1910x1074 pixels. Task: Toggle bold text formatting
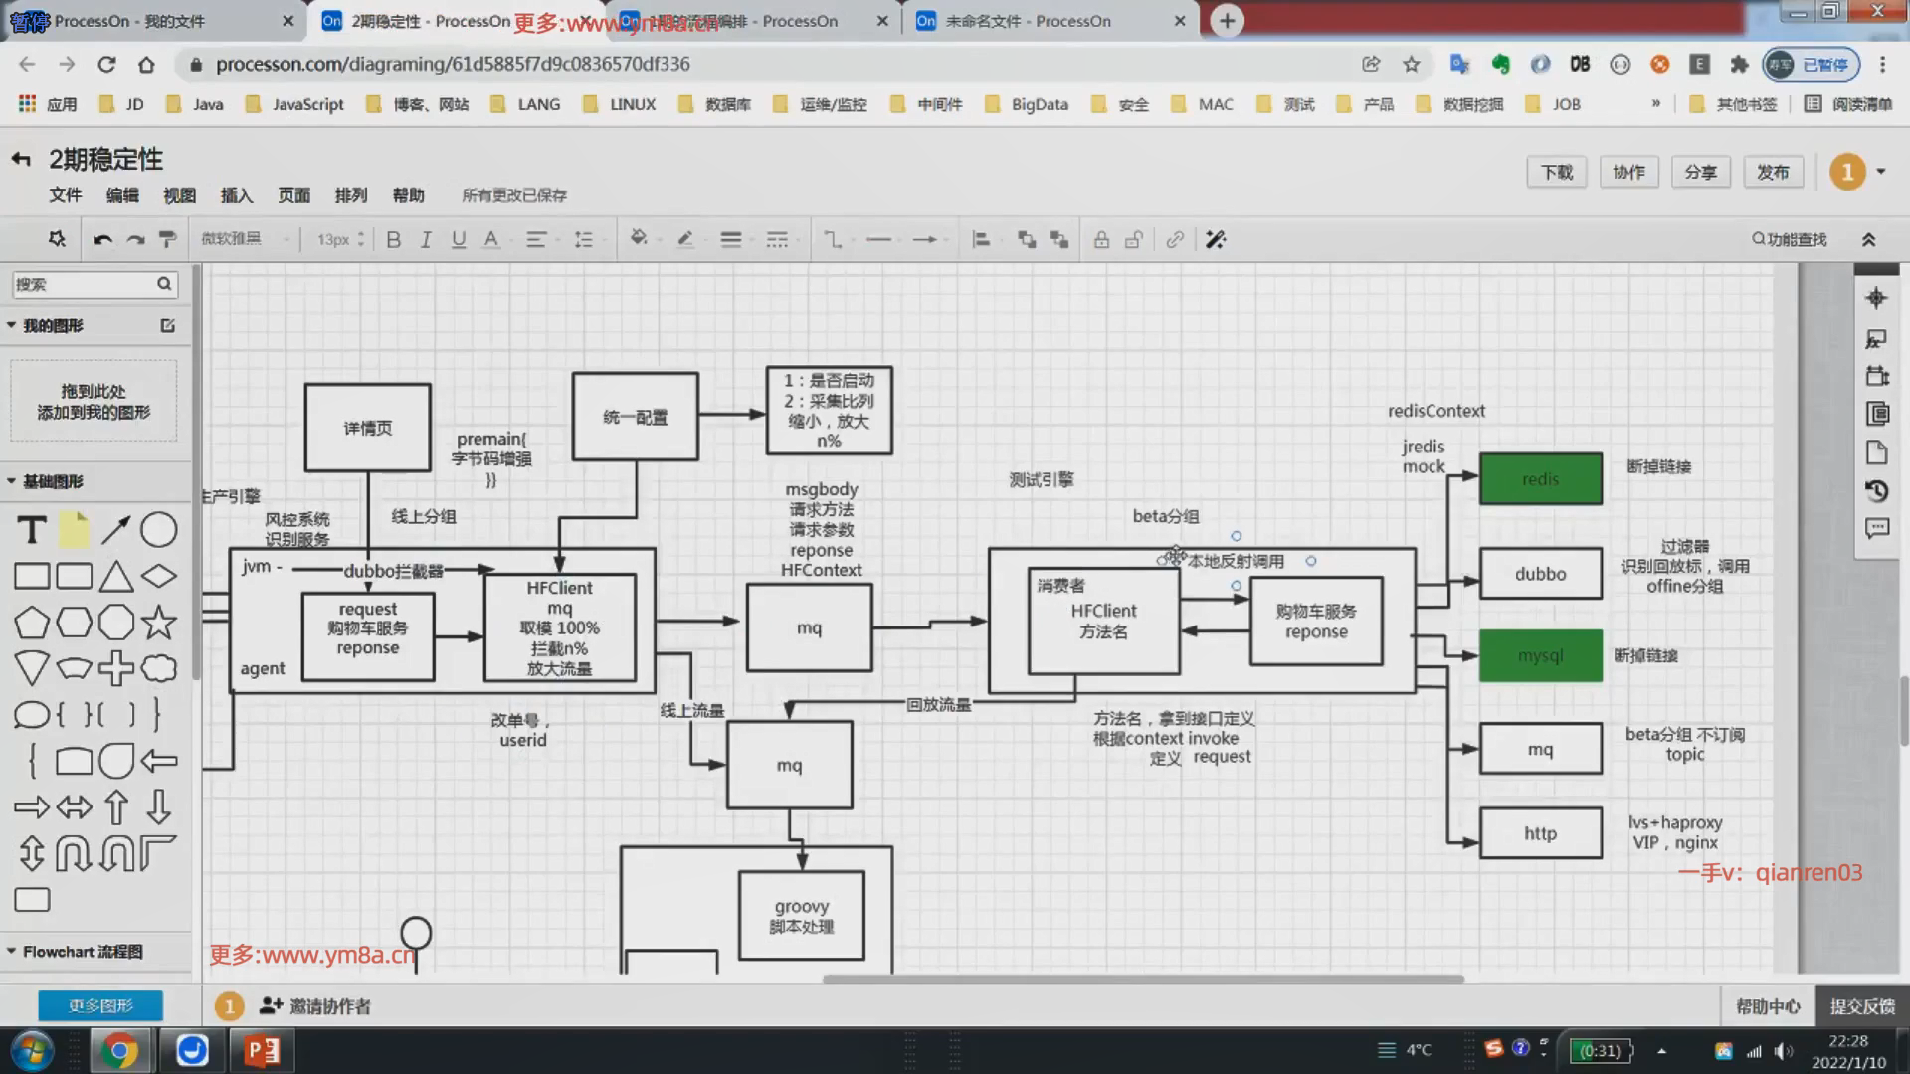coord(393,239)
